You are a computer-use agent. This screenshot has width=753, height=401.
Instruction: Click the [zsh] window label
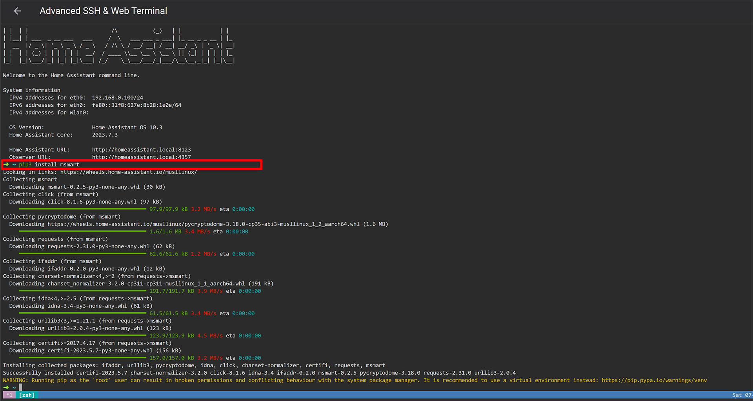coord(27,395)
